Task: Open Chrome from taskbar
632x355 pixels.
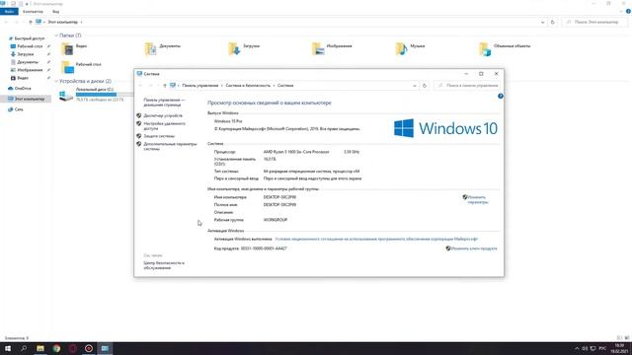Action: (56, 348)
